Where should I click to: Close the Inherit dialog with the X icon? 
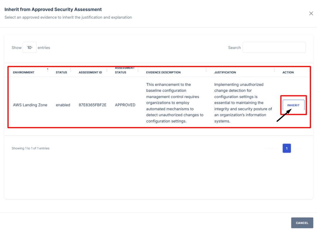click(311, 13)
